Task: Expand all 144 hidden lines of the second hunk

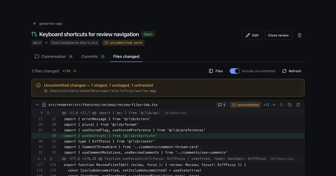Action: [51, 159]
